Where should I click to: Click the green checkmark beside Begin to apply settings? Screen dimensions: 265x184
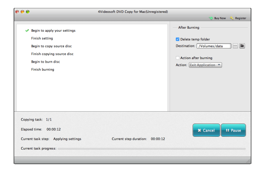[27, 30]
